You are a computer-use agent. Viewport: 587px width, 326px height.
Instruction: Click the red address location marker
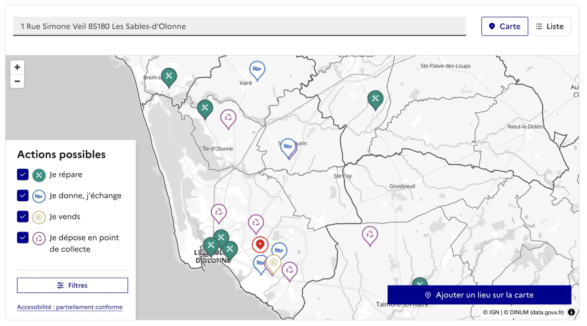click(260, 244)
